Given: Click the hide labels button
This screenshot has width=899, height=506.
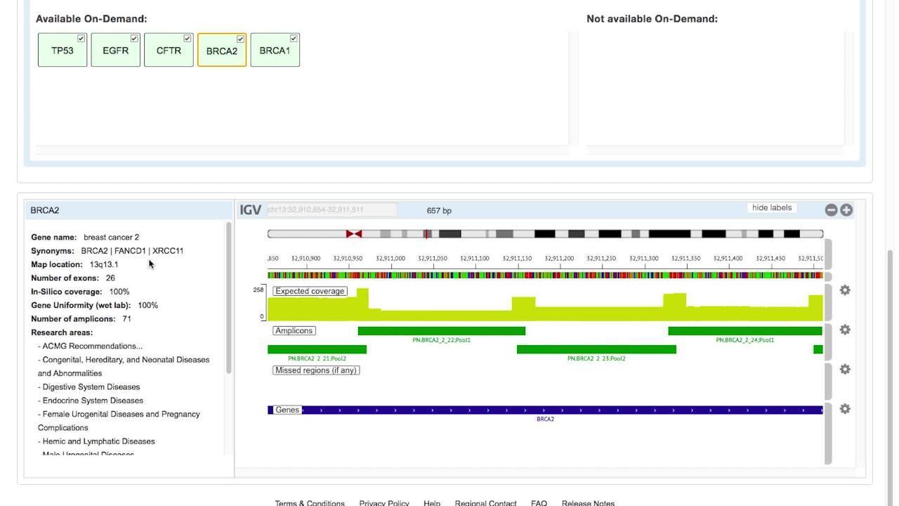Looking at the screenshot, I should tap(771, 208).
